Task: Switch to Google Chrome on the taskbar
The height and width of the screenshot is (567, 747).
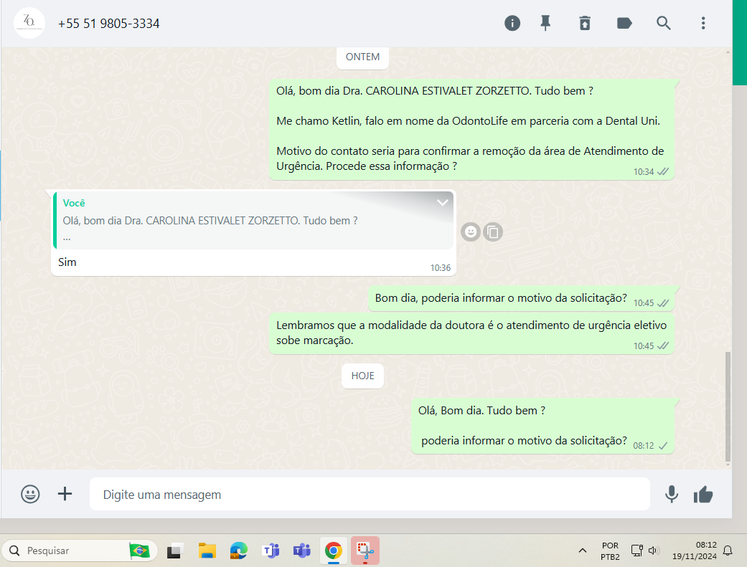Action: click(x=334, y=551)
